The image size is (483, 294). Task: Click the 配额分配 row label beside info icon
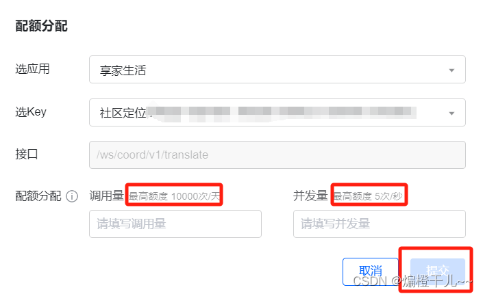pyautogui.click(x=38, y=196)
